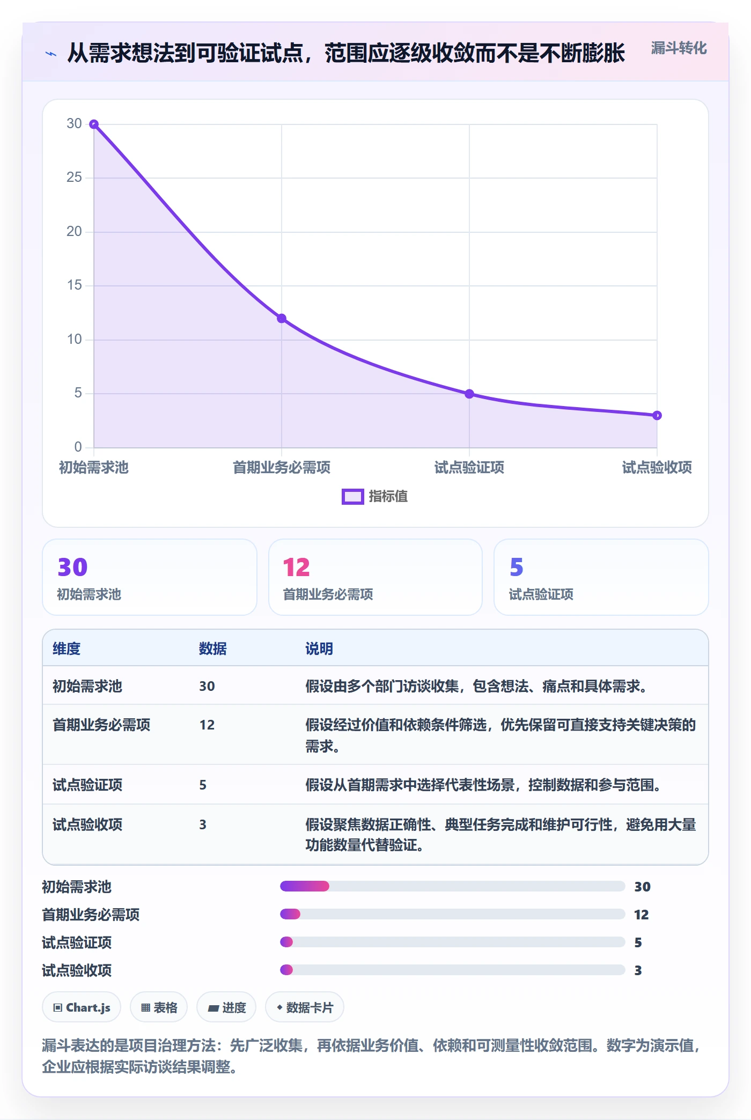Click the 维度 column header

(x=67, y=649)
